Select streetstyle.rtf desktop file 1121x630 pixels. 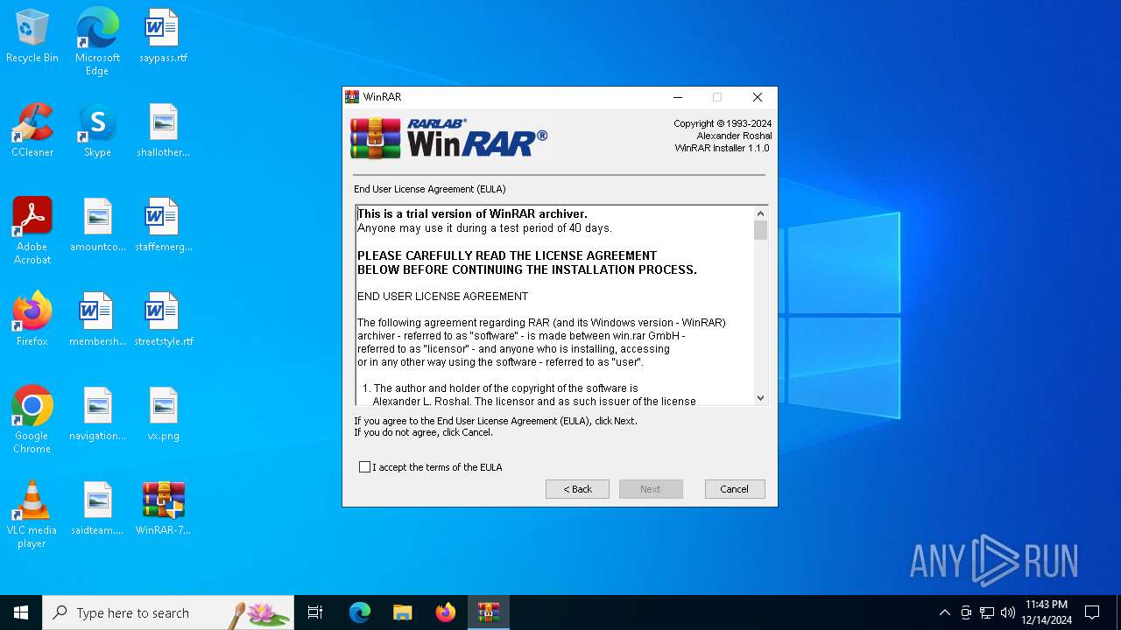click(164, 320)
